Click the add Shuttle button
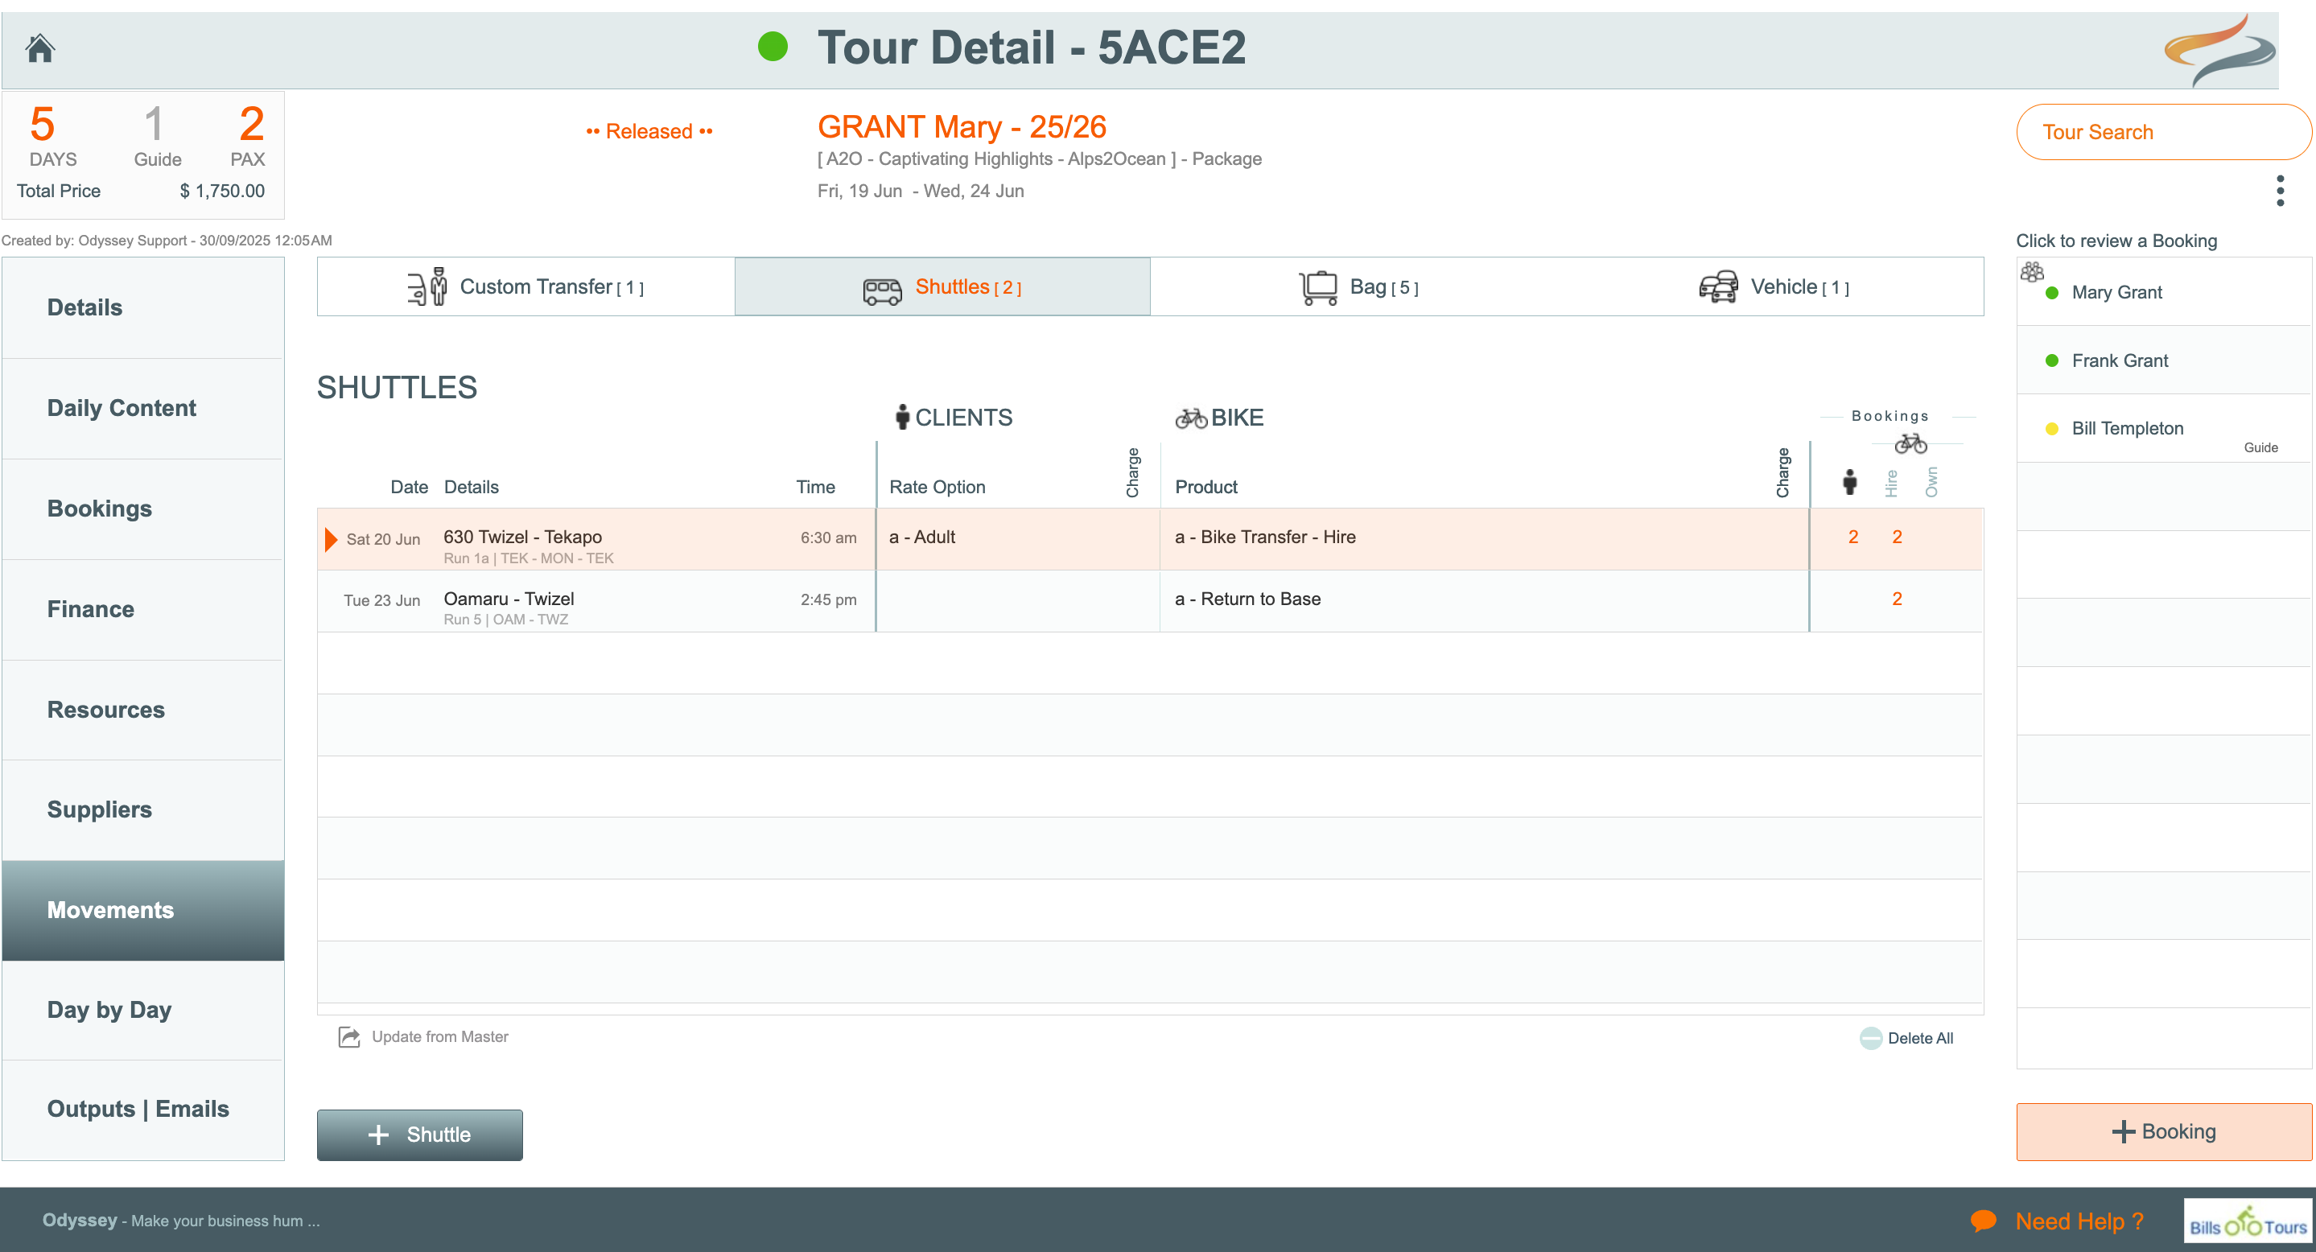Image resolution: width=2316 pixels, height=1252 pixels. tap(419, 1135)
